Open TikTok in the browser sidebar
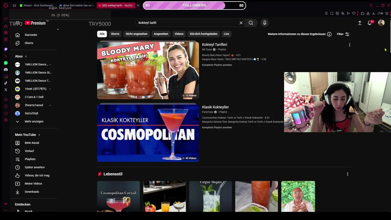Viewport: 391px width, 220px height. [6, 83]
